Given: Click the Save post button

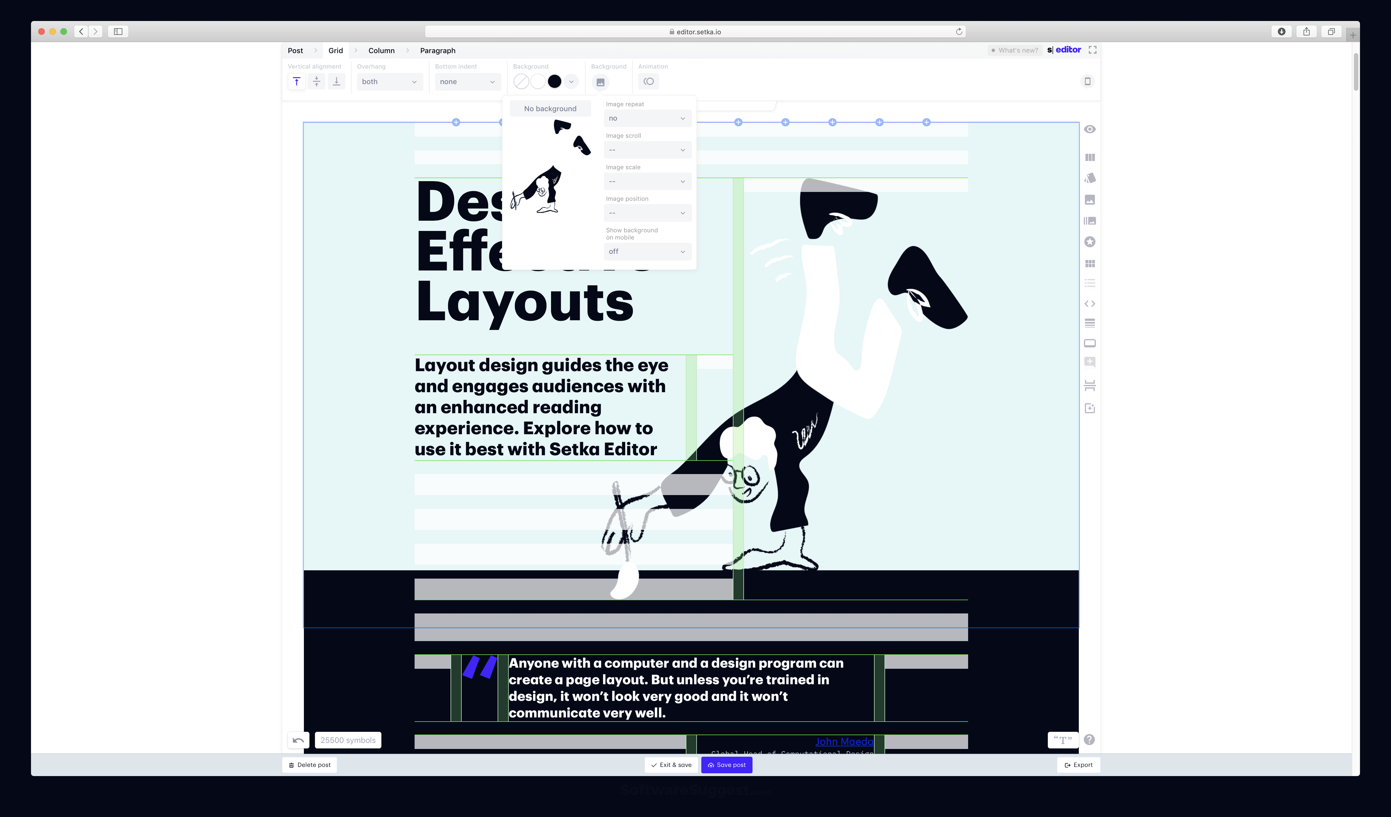Looking at the screenshot, I should tap(726, 765).
